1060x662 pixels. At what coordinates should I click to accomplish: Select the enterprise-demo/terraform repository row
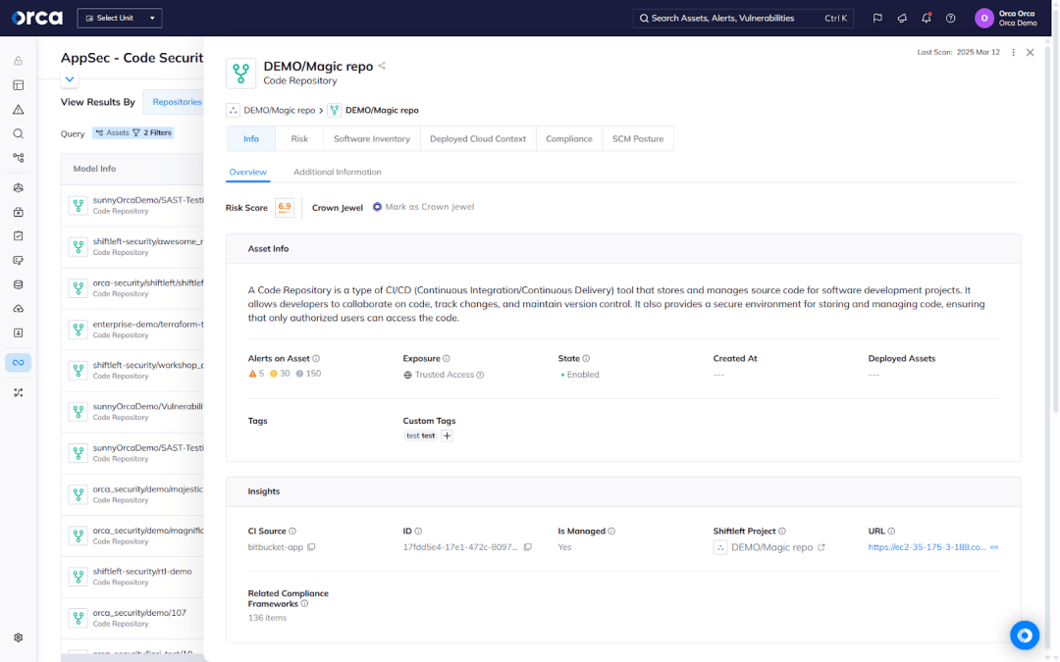click(x=132, y=329)
